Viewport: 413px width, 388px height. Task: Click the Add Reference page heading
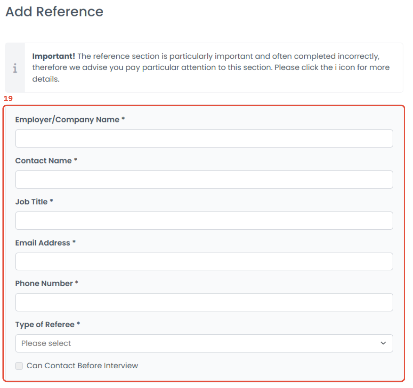point(54,12)
